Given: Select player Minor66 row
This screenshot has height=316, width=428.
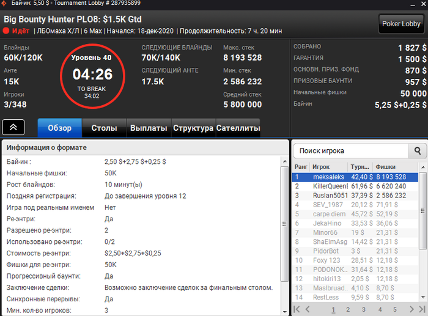Looking at the screenshot, I should pyautogui.click(x=355, y=232).
